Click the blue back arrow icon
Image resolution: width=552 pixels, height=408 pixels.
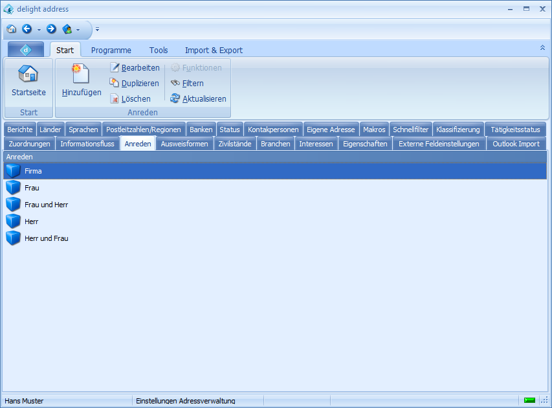[27, 29]
